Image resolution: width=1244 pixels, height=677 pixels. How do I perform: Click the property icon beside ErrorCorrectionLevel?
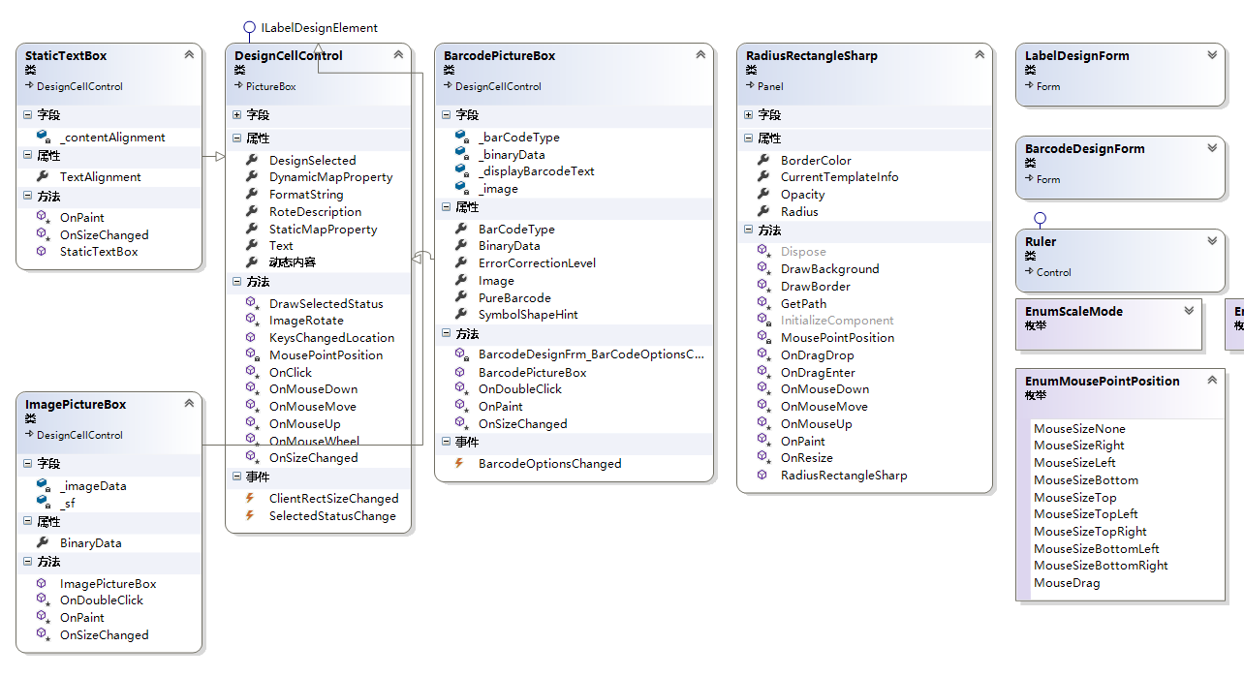[x=461, y=262]
